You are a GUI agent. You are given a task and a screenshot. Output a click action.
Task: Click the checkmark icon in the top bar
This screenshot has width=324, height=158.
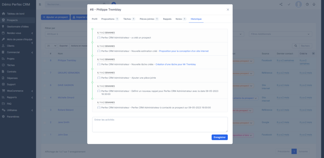[x=289, y=4]
